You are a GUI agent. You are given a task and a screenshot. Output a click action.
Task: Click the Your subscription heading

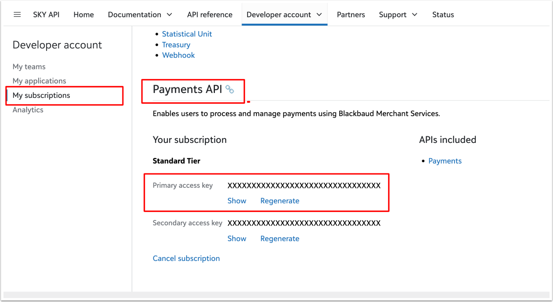point(190,140)
